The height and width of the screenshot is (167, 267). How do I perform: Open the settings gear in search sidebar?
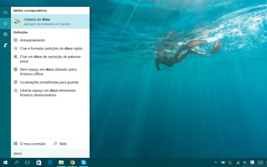click(5, 34)
